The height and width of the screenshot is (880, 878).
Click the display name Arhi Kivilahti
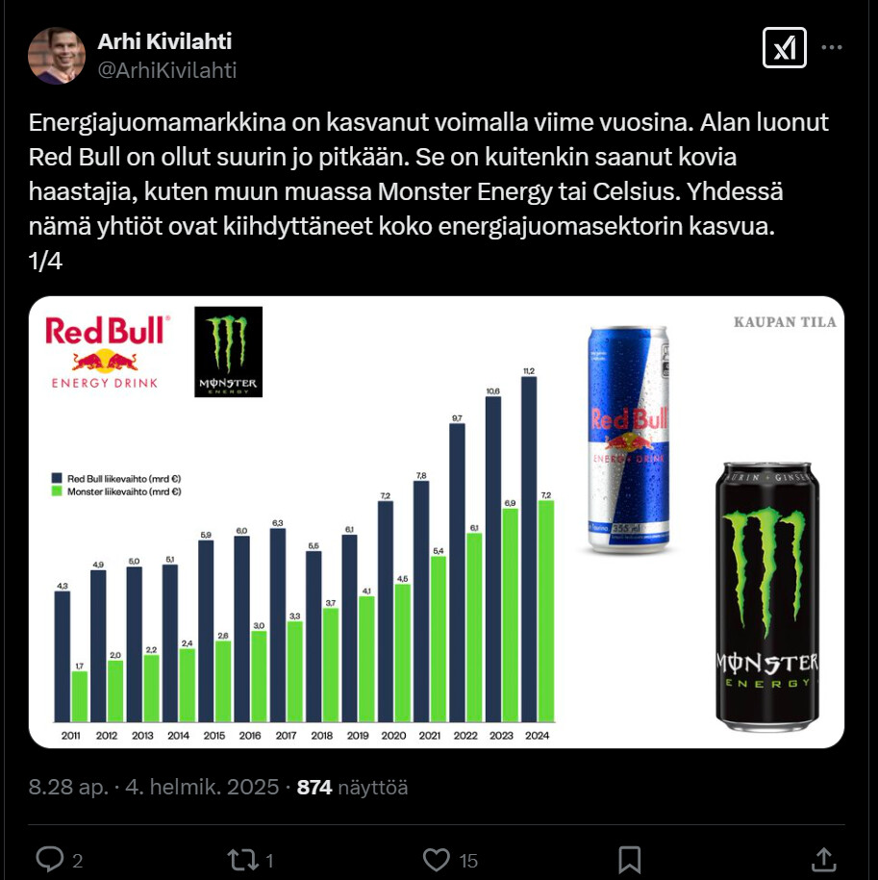pos(164,41)
